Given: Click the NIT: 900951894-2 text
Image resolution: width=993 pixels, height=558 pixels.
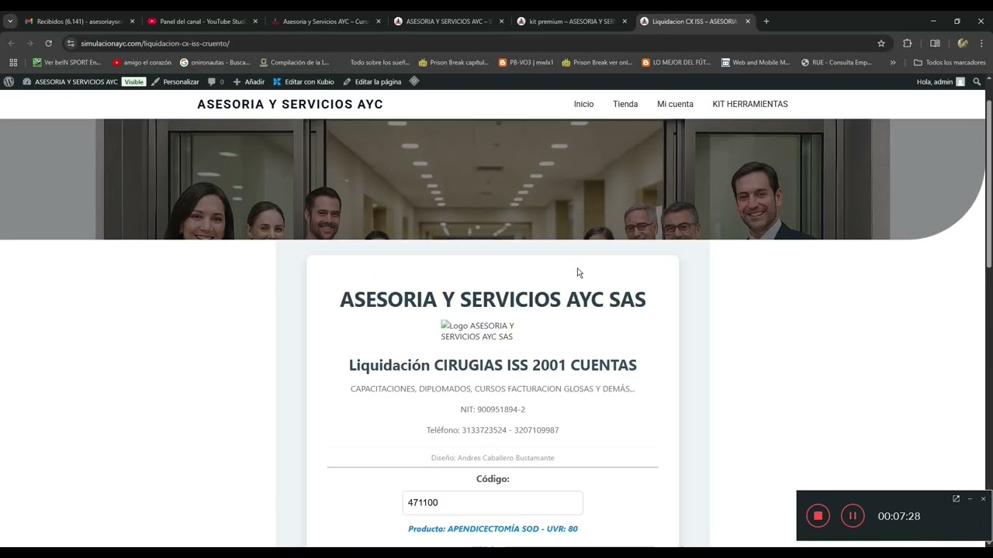Looking at the screenshot, I should point(493,409).
